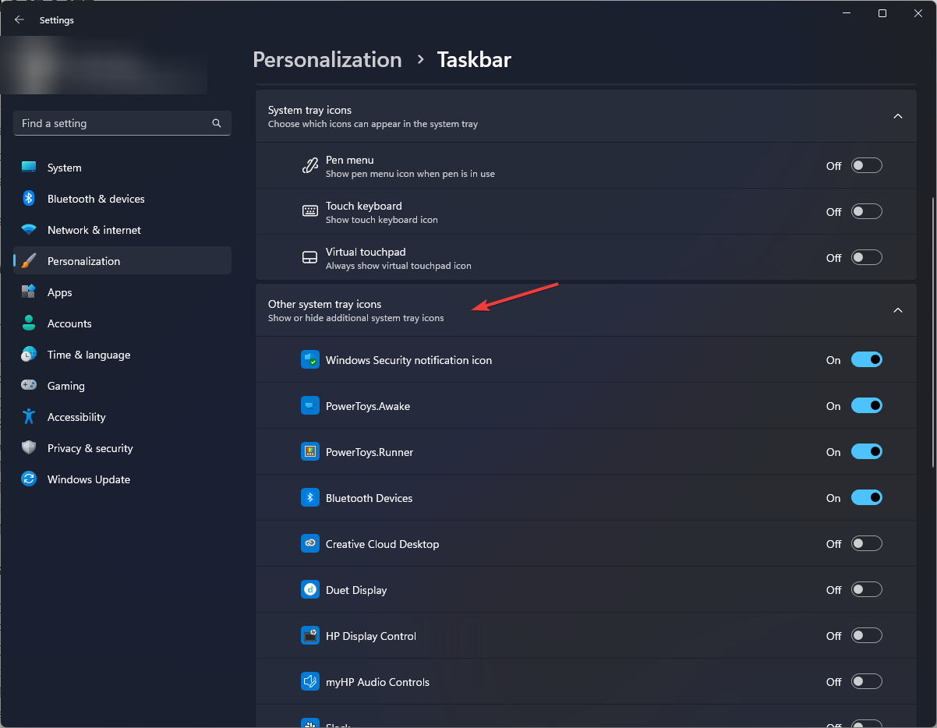Click the Windows Security notification icon
The width and height of the screenshot is (937, 728).
(310, 360)
